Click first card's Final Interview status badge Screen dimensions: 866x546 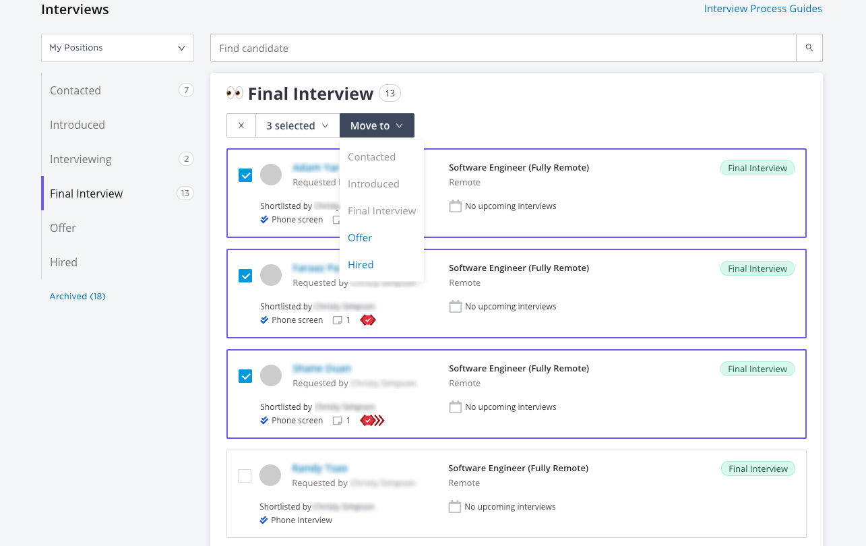(757, 169)
